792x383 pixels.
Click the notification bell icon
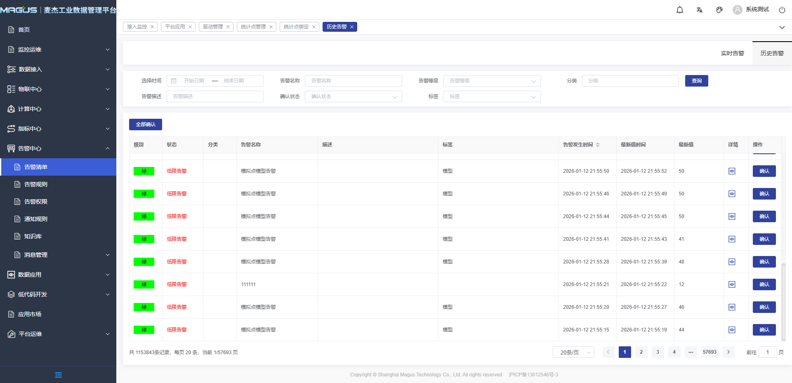680,10
